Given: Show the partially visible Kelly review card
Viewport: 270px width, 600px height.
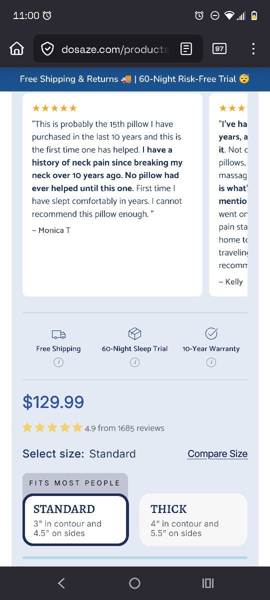Looking at the screenshot, I should (x=228, y=194).
